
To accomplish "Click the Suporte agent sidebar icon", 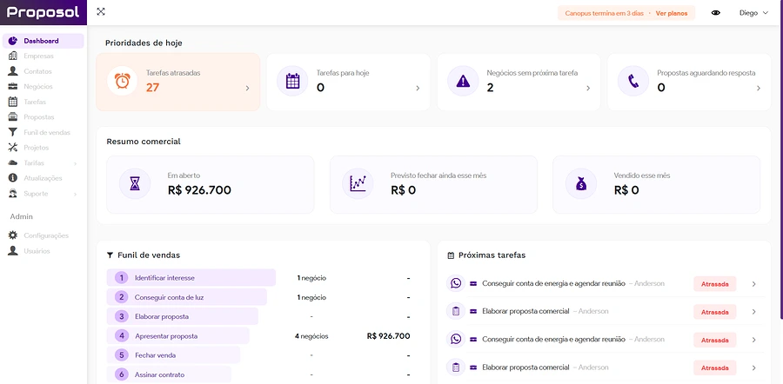I will [x=13, y=194].
